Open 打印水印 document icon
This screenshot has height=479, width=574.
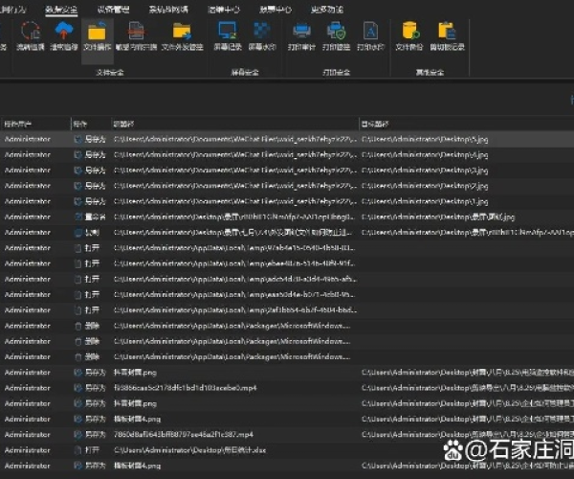click(x=370, y=31)
